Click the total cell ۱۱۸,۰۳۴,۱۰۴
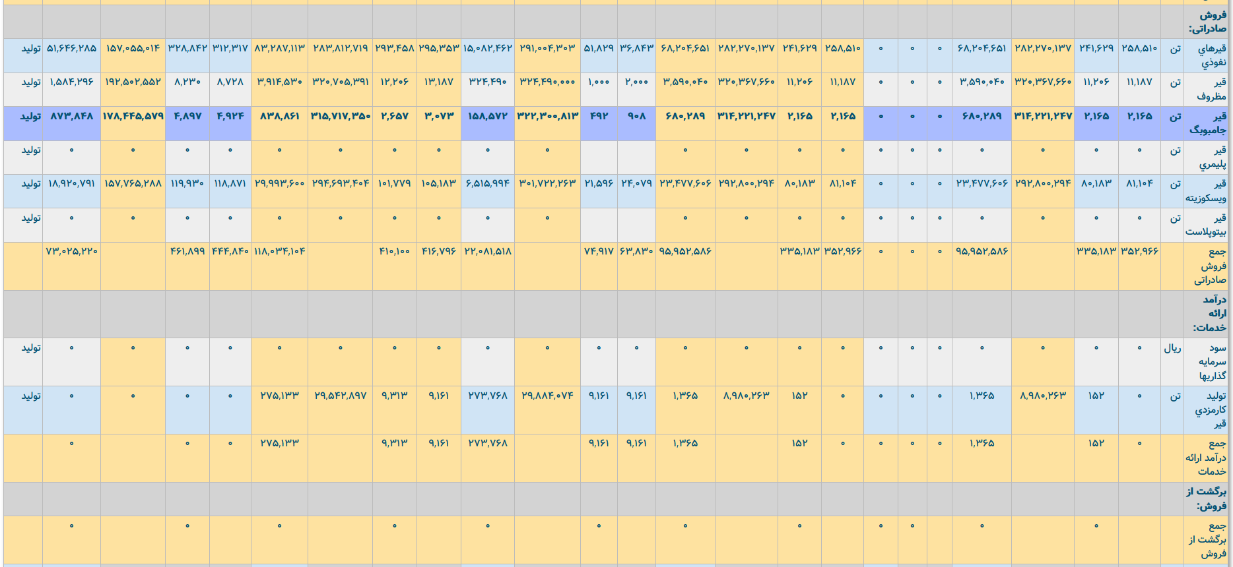 coord(279,251)
